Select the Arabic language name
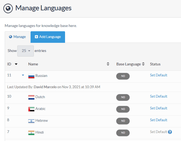Viewport: 181px width, 141px height. (x=40, y=109)
